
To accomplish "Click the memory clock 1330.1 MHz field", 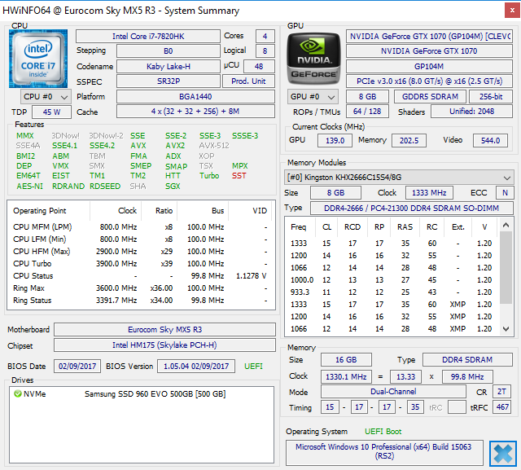I will tap(346, 377).
